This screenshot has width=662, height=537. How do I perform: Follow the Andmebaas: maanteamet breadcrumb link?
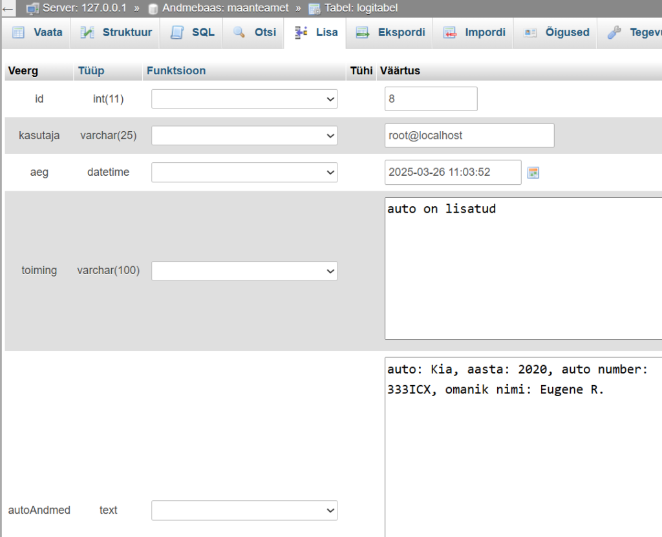point(225,8)
